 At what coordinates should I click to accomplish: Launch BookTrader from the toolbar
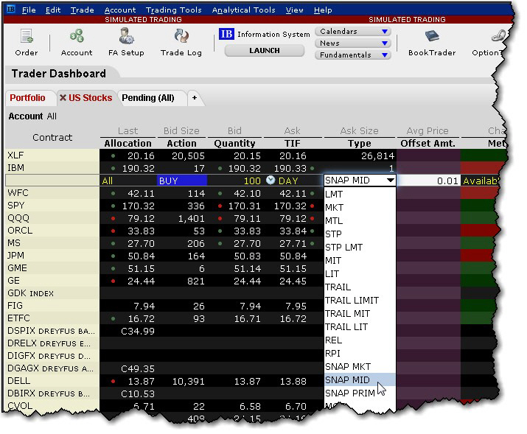pyautogui.click(x=432, y=42)
